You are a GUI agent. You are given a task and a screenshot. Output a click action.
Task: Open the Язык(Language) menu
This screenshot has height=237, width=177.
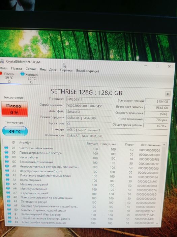click(x=87, y=71)
